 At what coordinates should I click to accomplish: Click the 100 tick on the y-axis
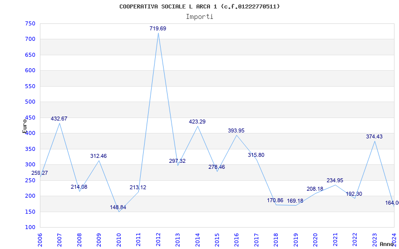pos(30,228)
